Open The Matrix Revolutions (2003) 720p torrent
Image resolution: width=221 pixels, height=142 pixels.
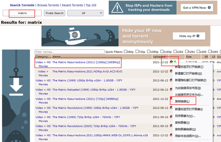[94, 126]
